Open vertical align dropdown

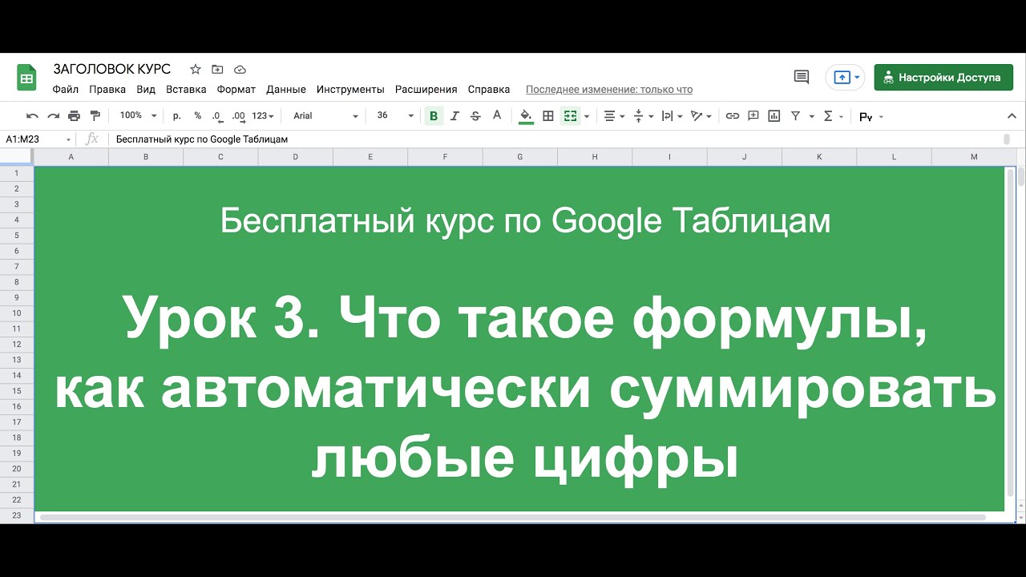pyautogui.click(x=644, y=116)
